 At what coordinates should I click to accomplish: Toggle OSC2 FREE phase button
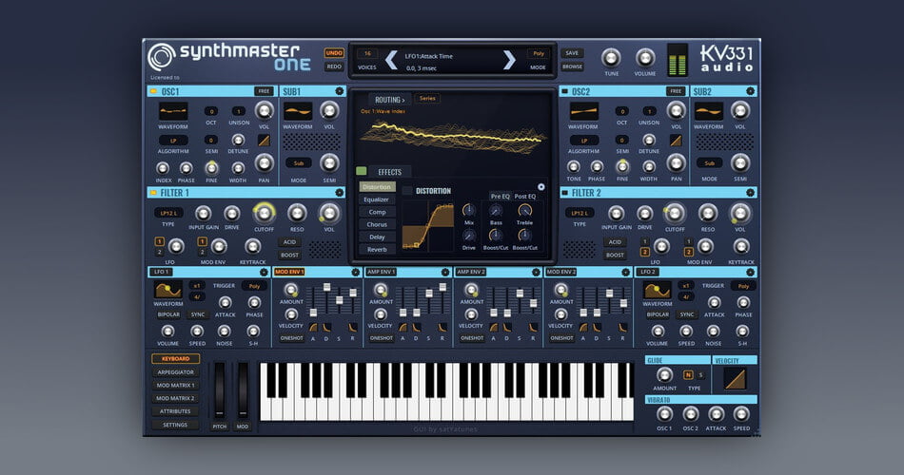coord(675,91)
